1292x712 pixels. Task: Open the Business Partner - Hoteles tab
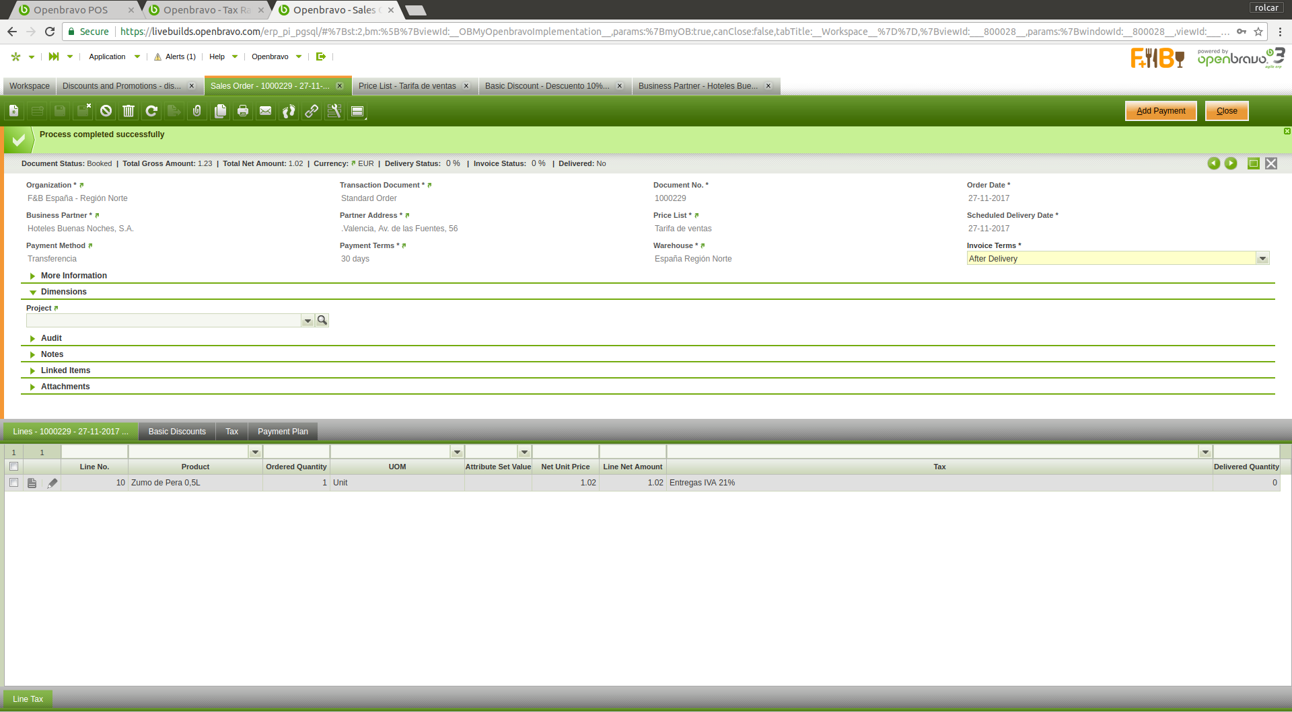698,86
